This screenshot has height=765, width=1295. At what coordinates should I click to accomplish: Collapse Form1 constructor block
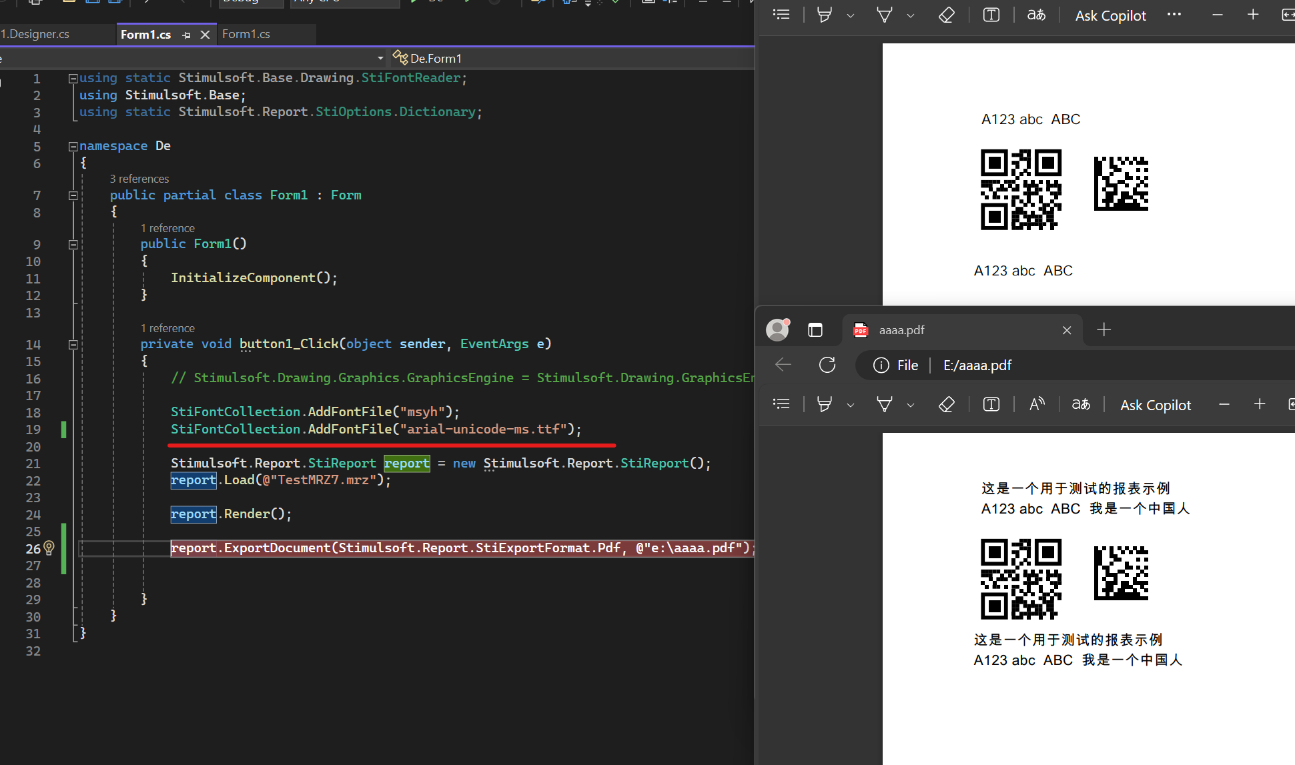click(x=73, y=244)
